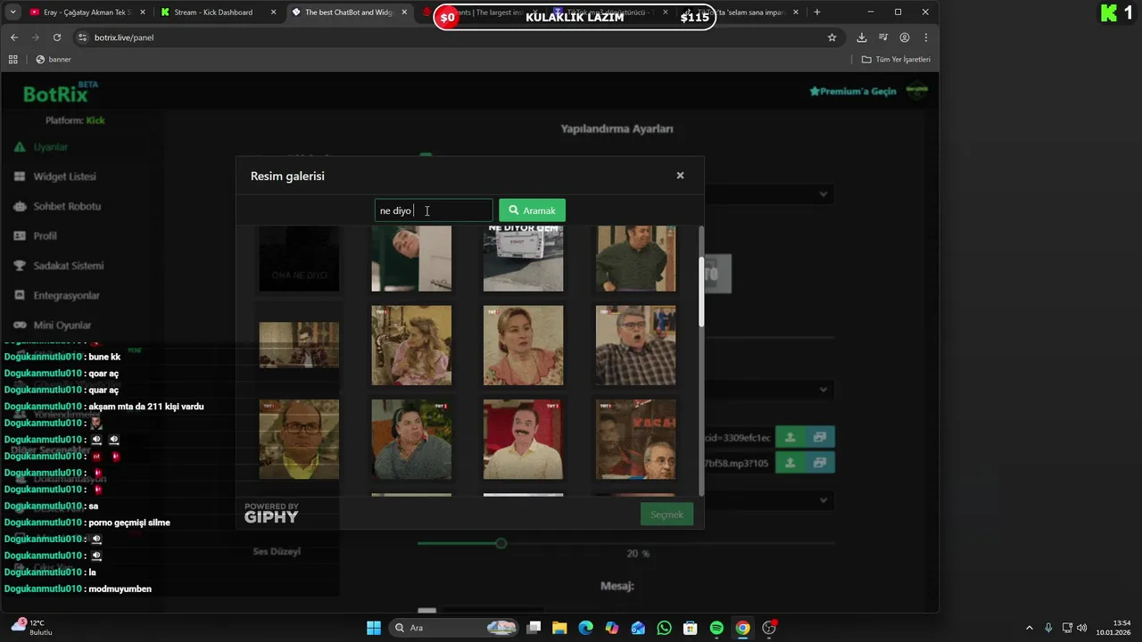
Task: Open WhatsApp from the taskbar
Action: click(x=664, y=628)
